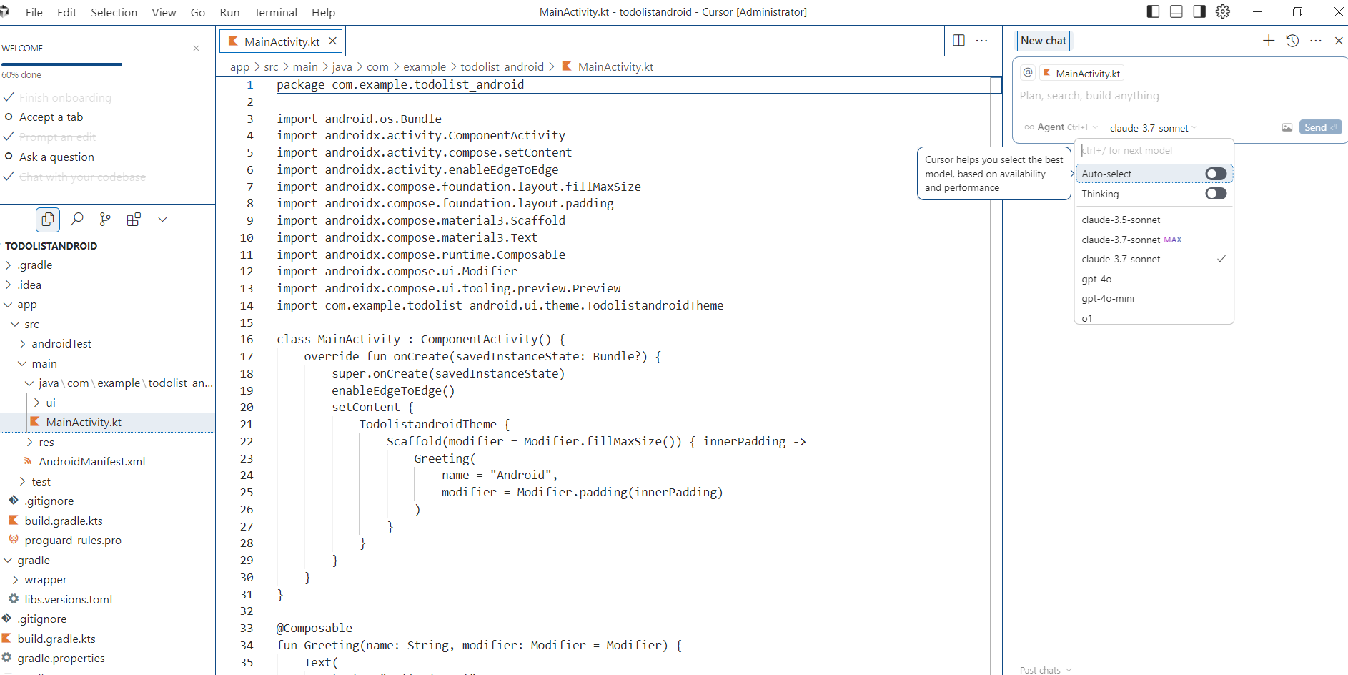This screenshot has height=675, width=1348.
Task: Click the Explorer copy-files icon
Action: point(47,219)
